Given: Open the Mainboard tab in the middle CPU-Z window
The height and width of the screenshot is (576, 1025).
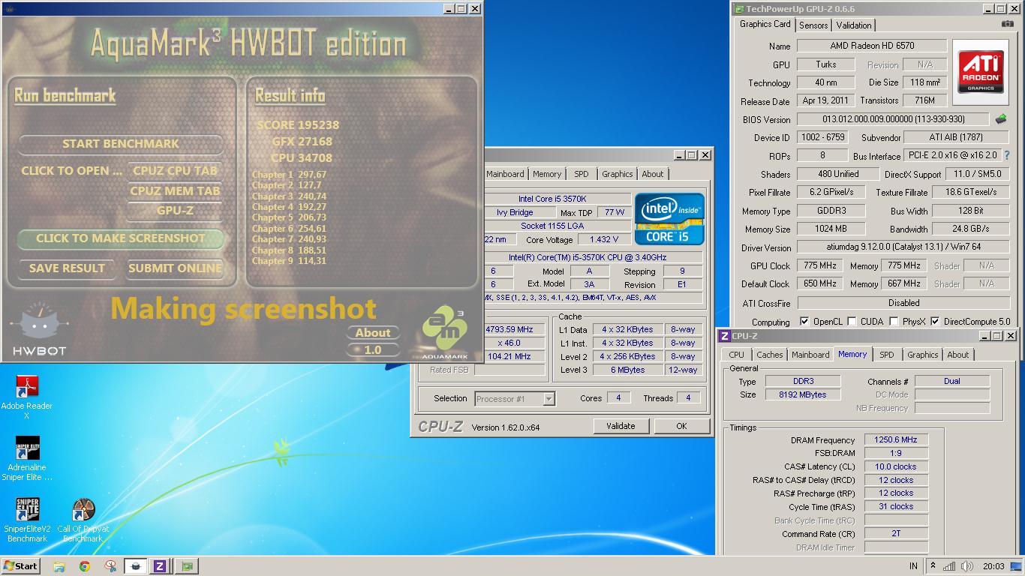Looking at the screenshot, I should (x=505, y=174).
